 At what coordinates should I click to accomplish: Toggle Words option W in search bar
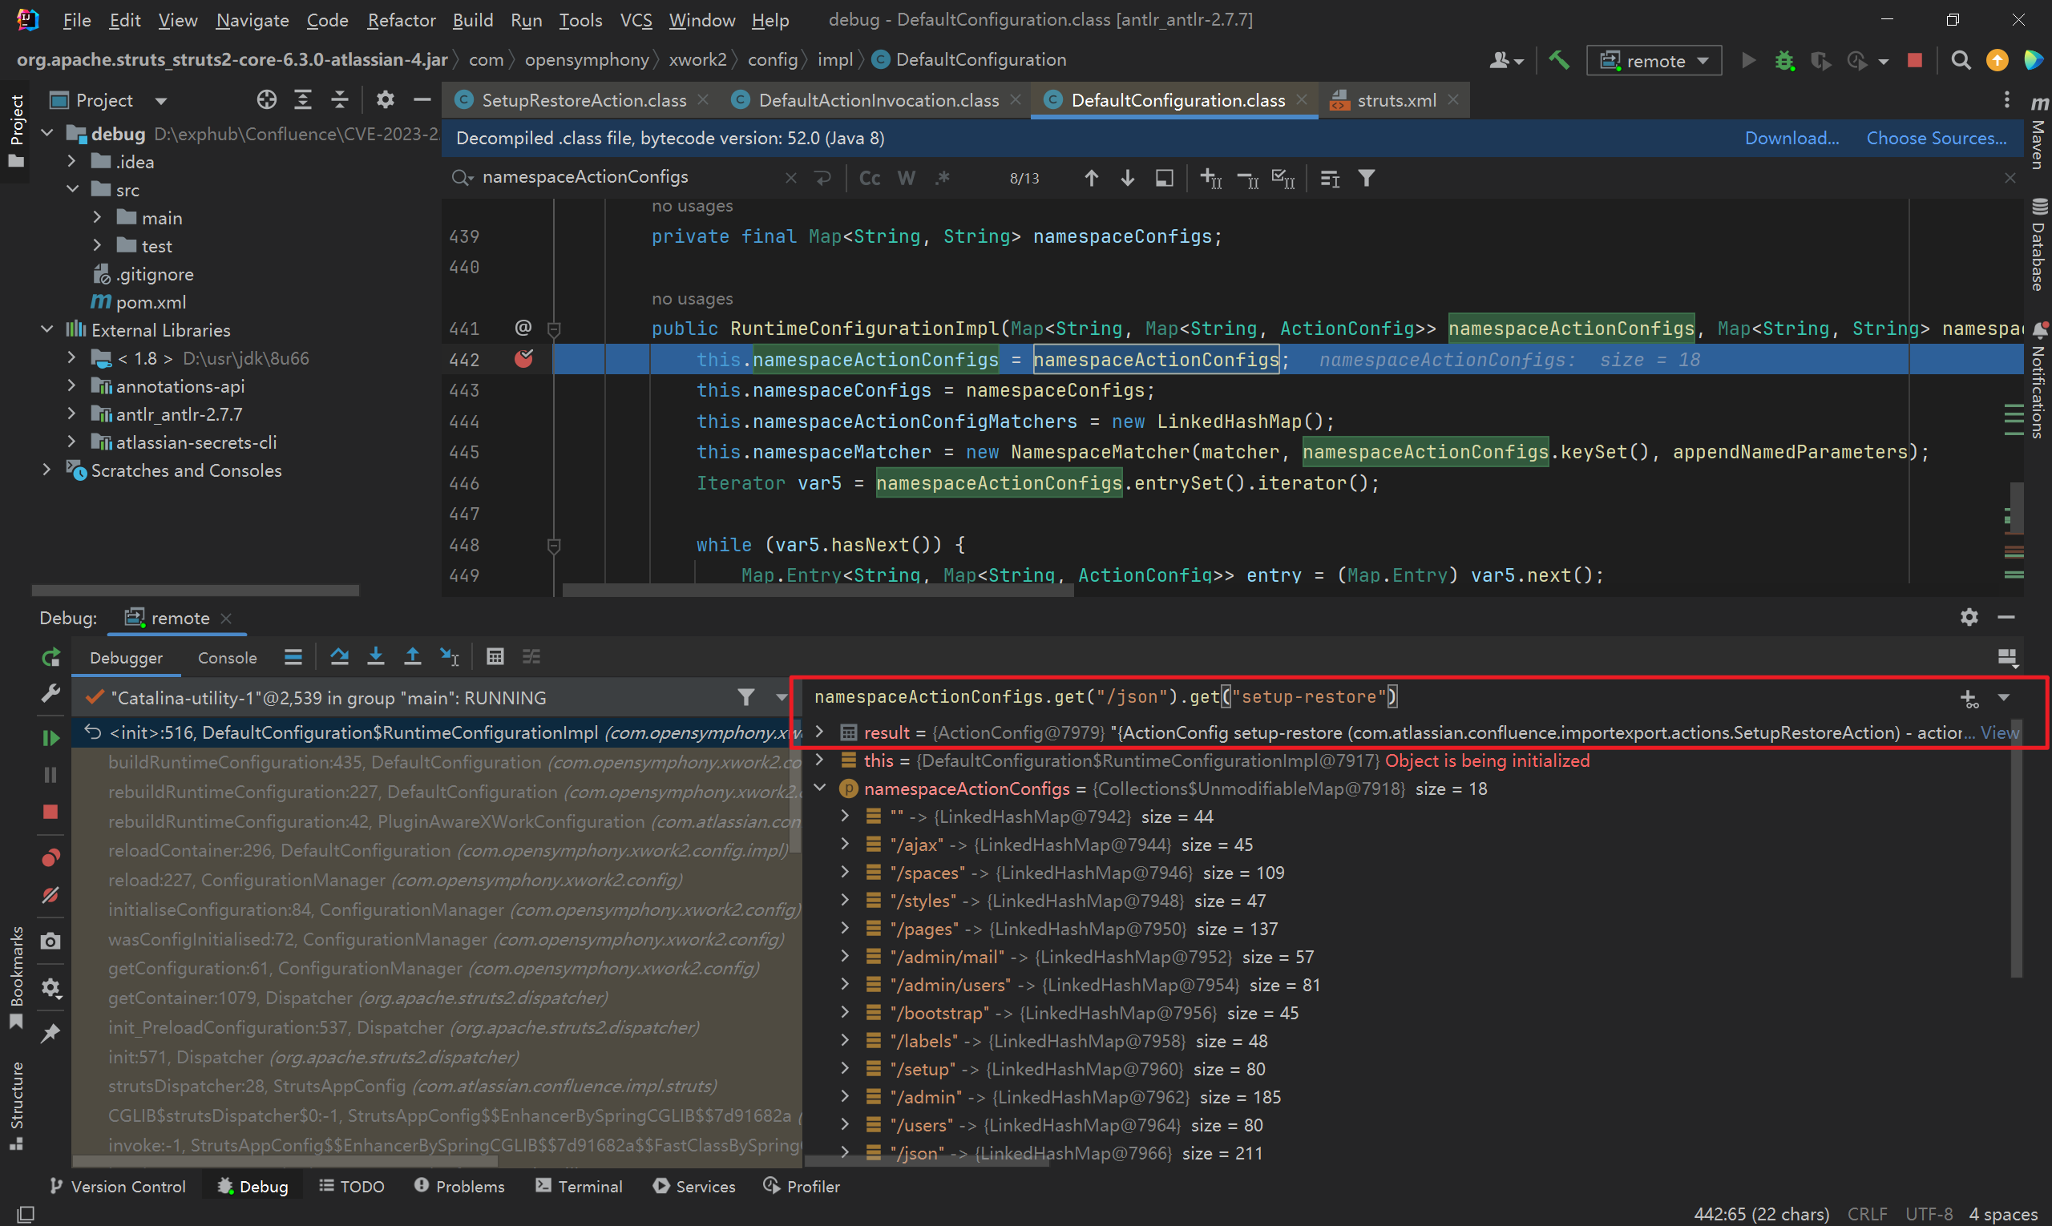[906, 178]
